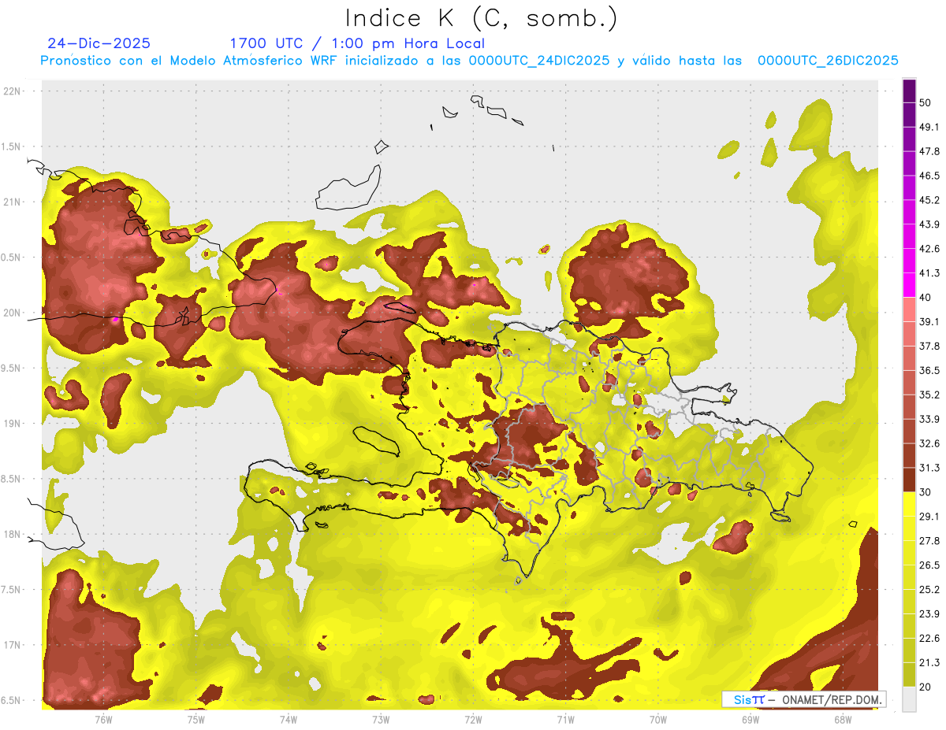946x730 pixels.
Task: Select the '75W' longitude axis label
Action: click(x=196, y=719)
